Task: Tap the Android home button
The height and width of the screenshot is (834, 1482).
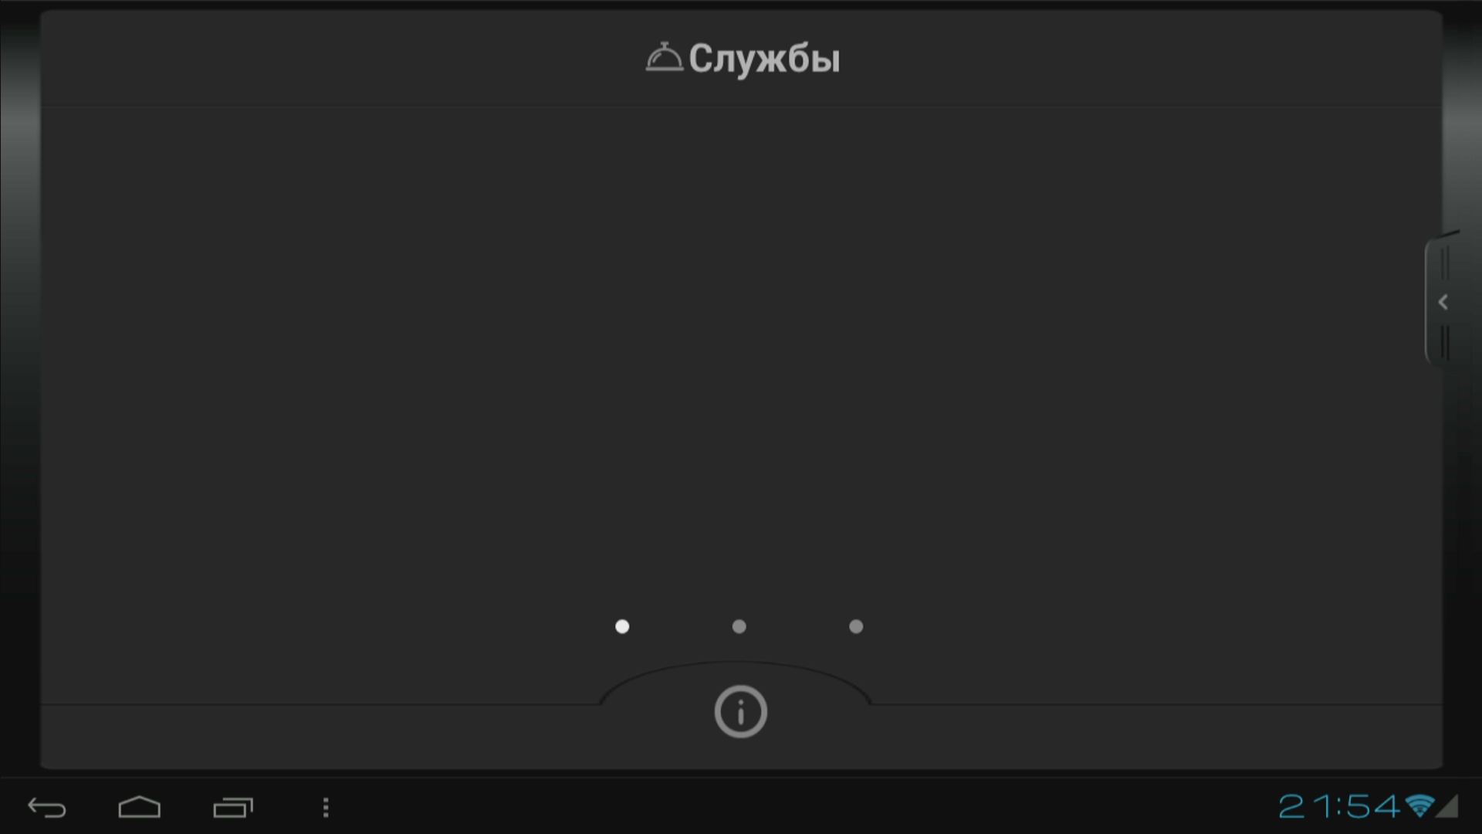Action: (x=140, y=807)
